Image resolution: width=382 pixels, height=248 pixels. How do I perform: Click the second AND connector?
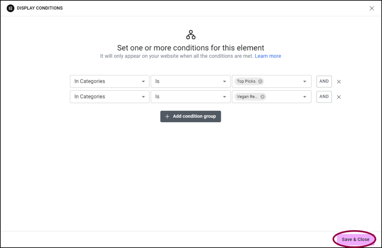[x=324, y=97]
